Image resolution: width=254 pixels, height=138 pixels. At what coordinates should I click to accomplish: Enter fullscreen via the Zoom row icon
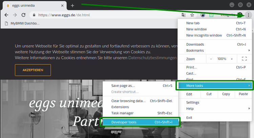(x=244, y=59)
